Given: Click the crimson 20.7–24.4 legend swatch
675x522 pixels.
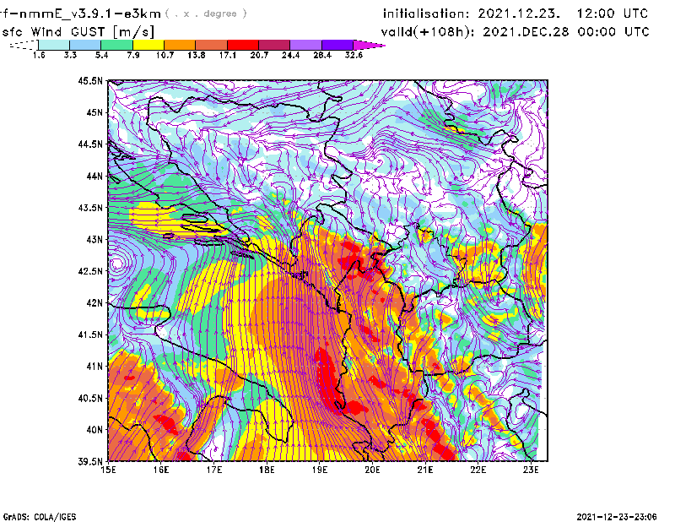Looking at the screenshot, I should coord(274,45).
